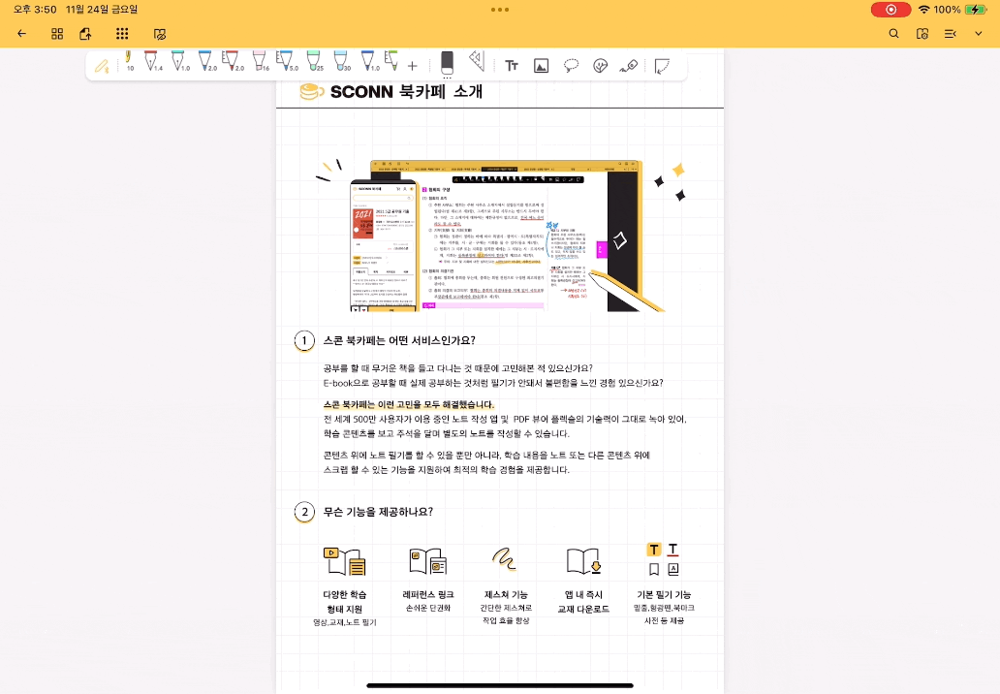Image resolution: width=1000 pixels, height=694 pixels.
Task: Expand the top-right chevron down
Action: [x=979, y=34]
